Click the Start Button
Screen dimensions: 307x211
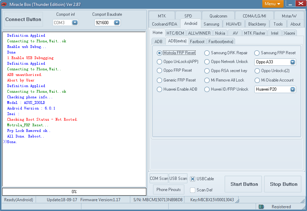[x=243, y=184]
